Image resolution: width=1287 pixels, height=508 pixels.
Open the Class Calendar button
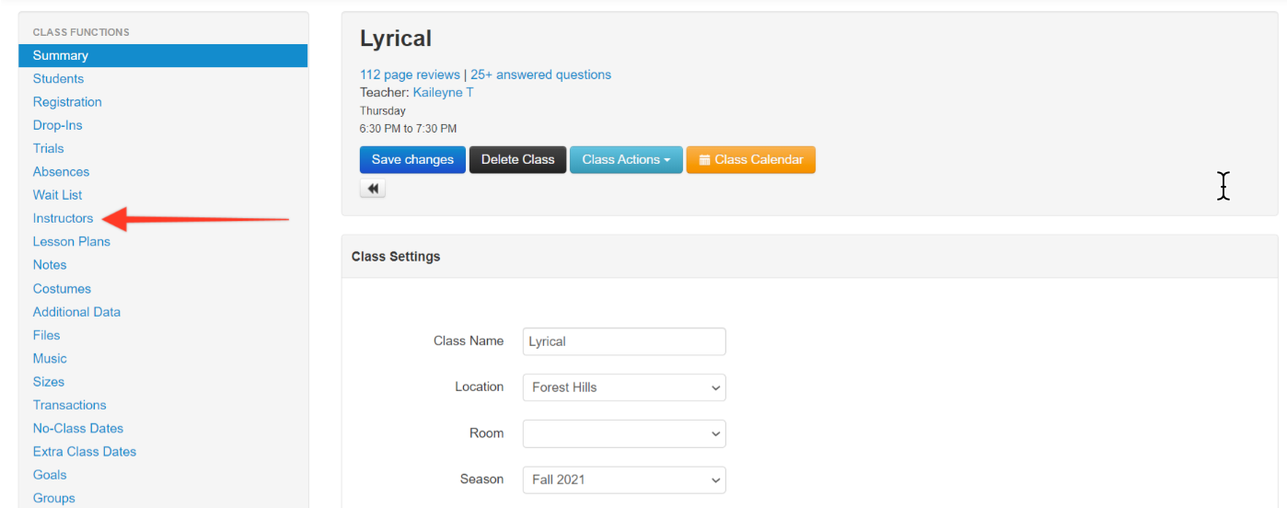(x=750, y=159)
